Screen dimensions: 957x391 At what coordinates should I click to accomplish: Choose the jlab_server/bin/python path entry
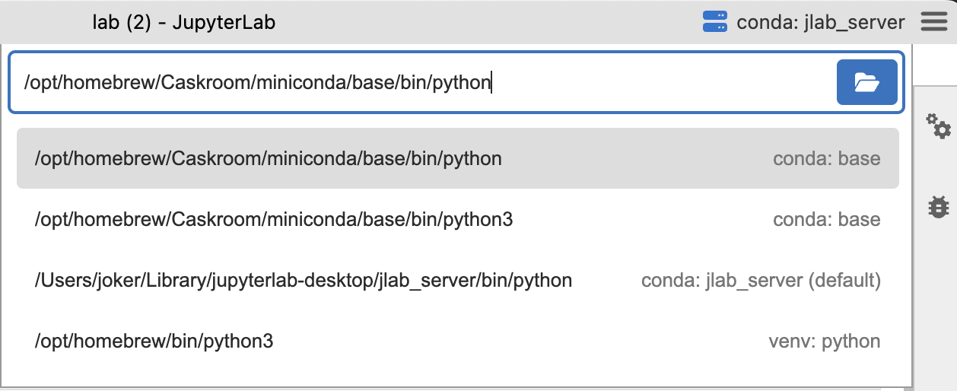pos(303,281)
